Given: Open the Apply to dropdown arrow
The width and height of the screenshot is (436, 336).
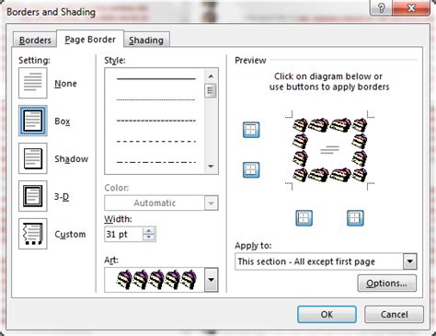Looking at the screenshot, I should (x=410, y=261).
